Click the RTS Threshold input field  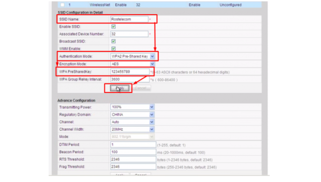tap(133, 159)
